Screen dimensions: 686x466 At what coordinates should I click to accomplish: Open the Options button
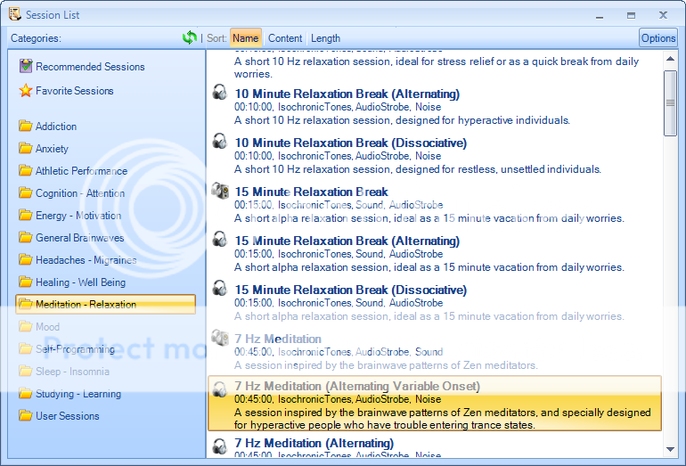click(658, 38)
